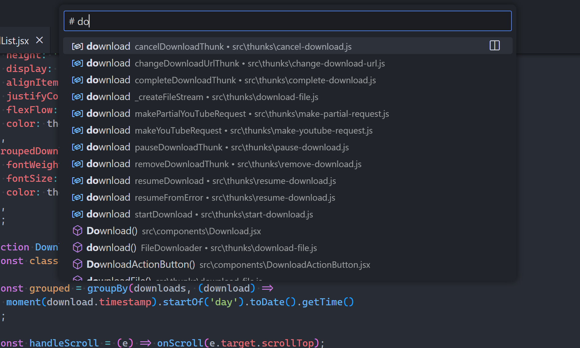Choose pauseDownloadThunk download symbol
This screenshot has height=348, width=580.
tap(210, 147)
